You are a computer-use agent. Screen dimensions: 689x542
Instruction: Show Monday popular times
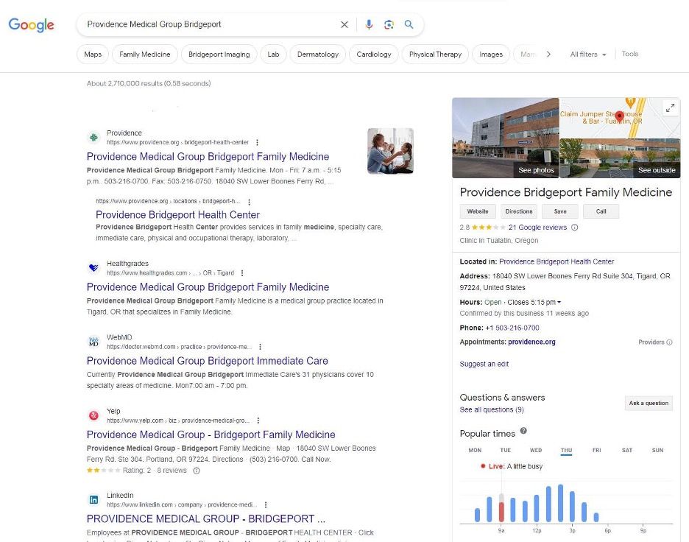[475, 451]
